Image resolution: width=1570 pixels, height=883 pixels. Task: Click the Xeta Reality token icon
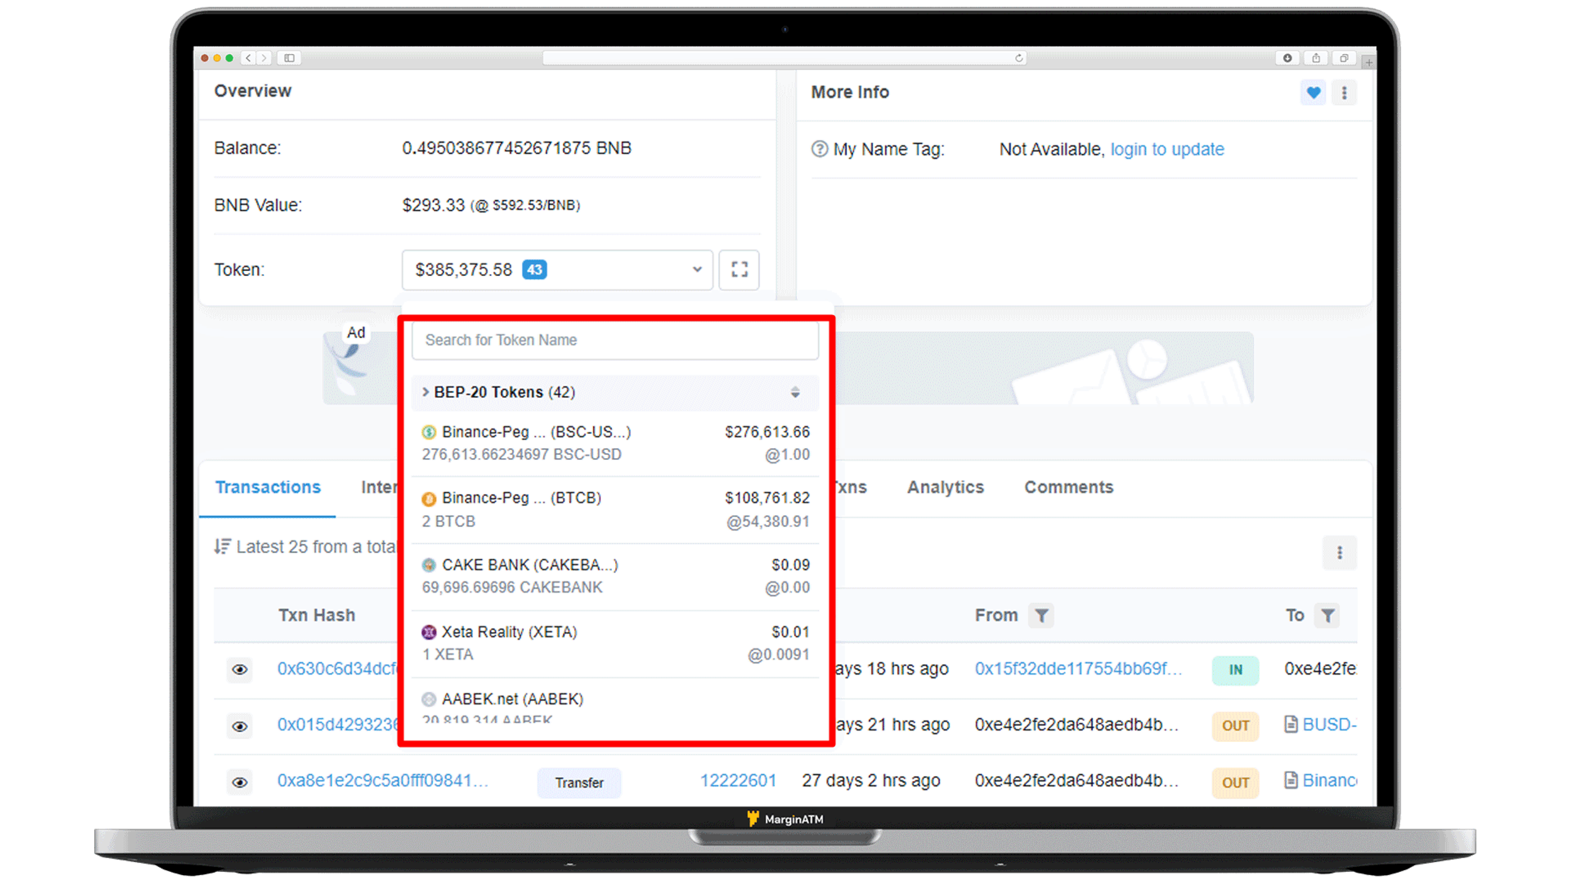[x=429, y=632]
